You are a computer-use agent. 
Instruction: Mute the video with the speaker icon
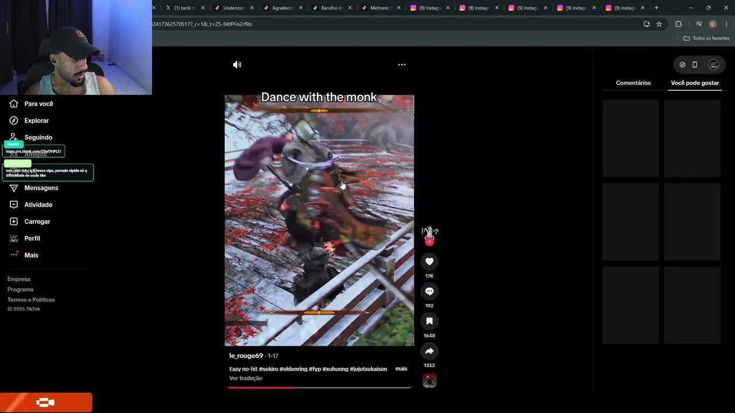click(237, 65)
